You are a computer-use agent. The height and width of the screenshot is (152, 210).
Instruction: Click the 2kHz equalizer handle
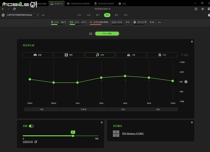(x=101, y=77)
